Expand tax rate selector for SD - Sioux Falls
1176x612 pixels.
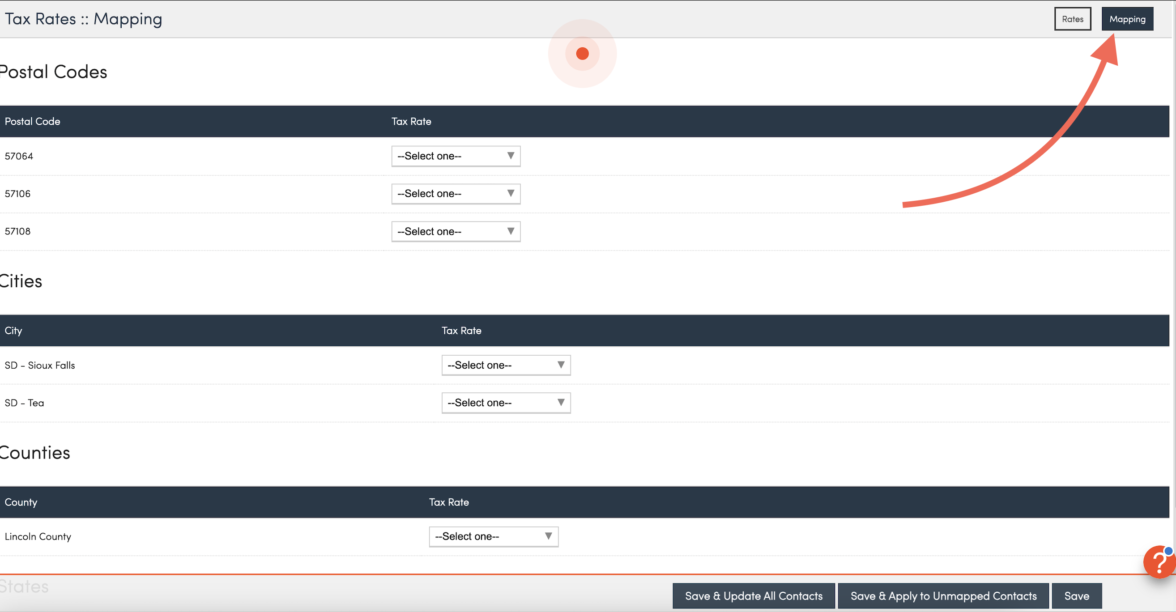(x=506, y=365)
